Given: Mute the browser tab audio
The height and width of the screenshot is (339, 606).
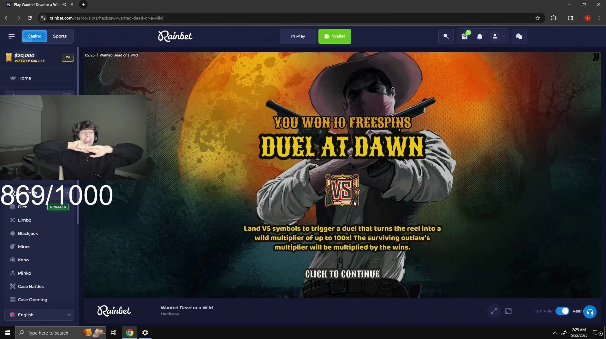Looking at the screenshot, I should [x=64, y=4].
